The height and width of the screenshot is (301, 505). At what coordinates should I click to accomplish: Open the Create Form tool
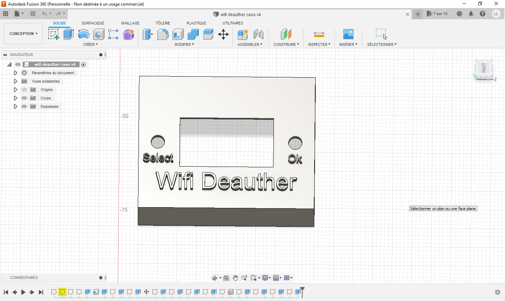tap(129, 34)
